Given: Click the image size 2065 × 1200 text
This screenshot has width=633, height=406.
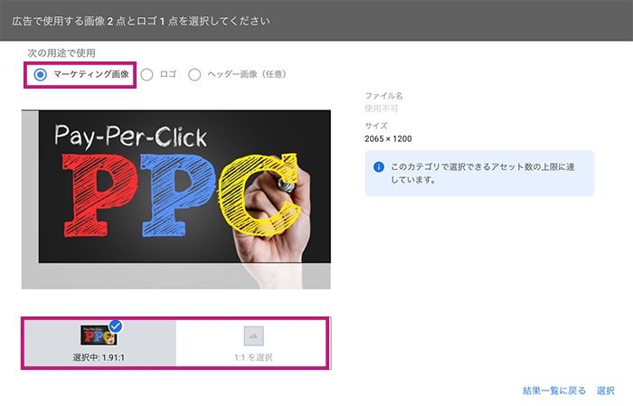Looking at the screenshot, I should [388, 139].
